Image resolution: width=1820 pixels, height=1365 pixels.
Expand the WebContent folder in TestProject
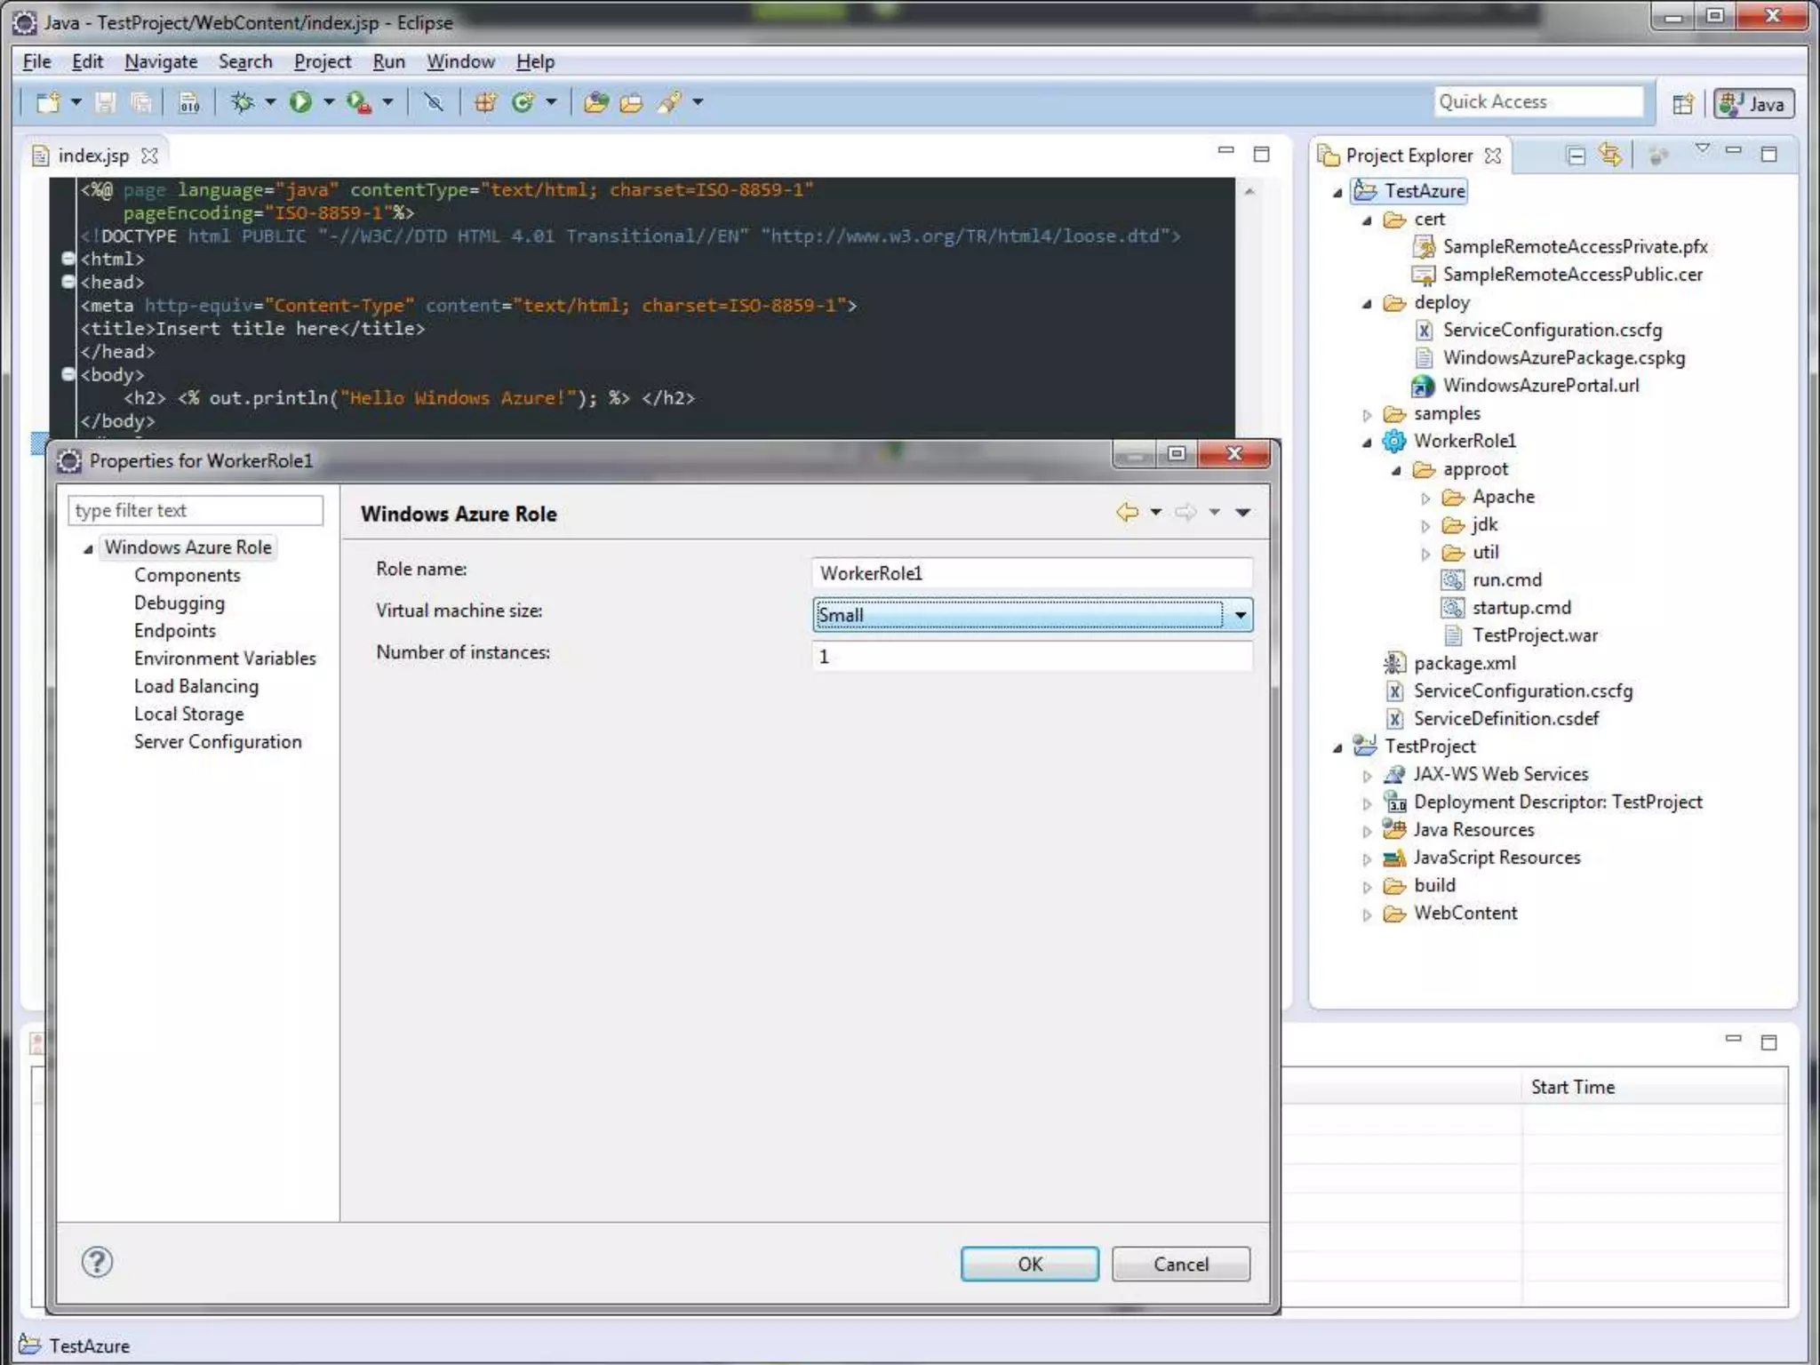(x=1367, y=914)
